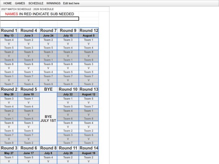Open the WINNINGS menu item

click(54, 3)
